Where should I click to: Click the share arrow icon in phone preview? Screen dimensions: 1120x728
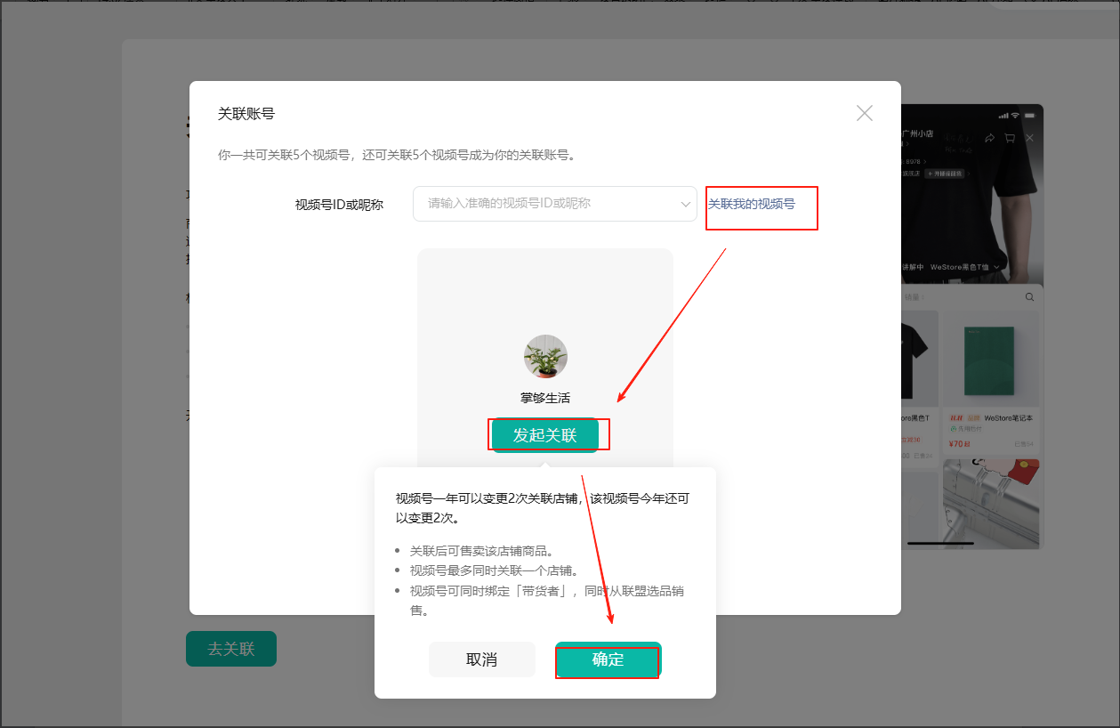click(x=989, y=138)
